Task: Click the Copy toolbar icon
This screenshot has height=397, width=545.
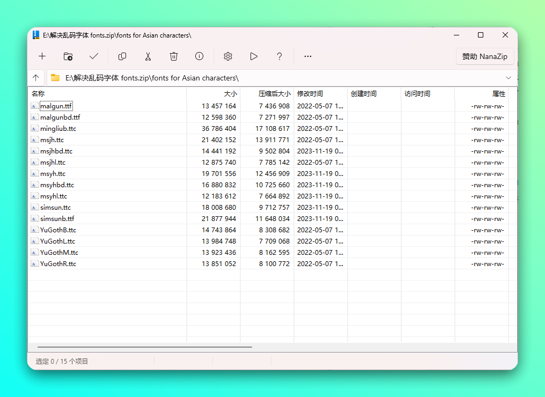Action: (x=122, y=56)
